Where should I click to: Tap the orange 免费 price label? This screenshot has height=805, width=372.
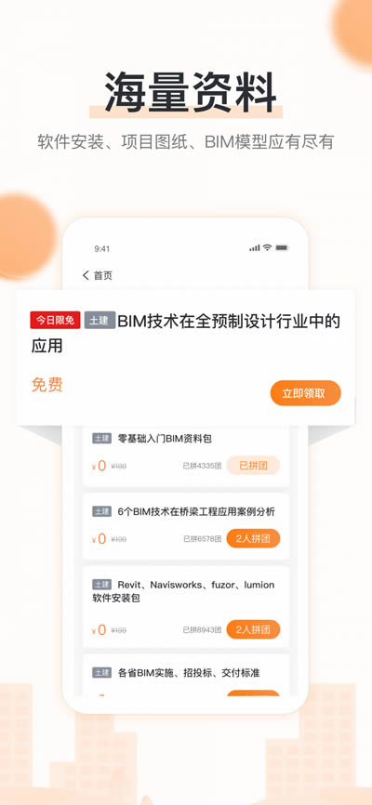click(46, 385)
